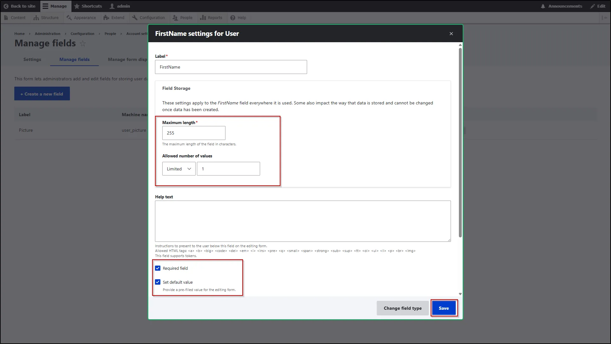Image resolution: width=611 pixels, height=344 pixels.
Task: Open the Manage form display tab
Action: [x=127, y=59]
